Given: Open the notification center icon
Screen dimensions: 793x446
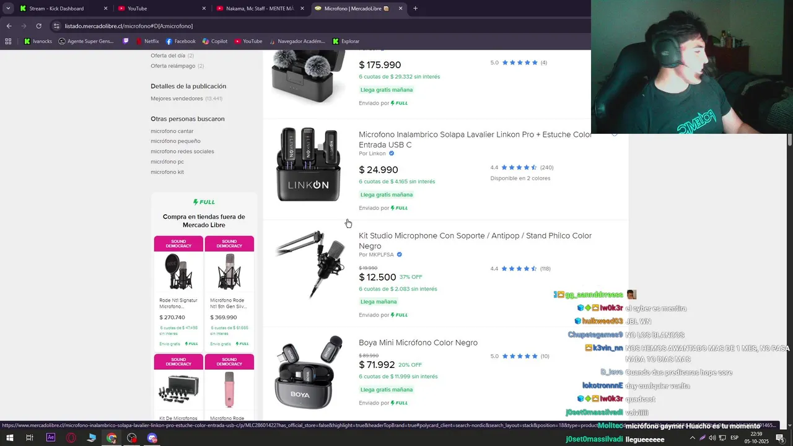Looking at the screenshot, I should pyautogui.click(x=780, y=438).
